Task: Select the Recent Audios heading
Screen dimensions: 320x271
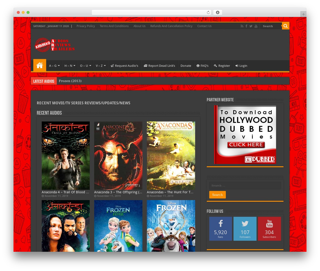Action: tap(49, 113)
